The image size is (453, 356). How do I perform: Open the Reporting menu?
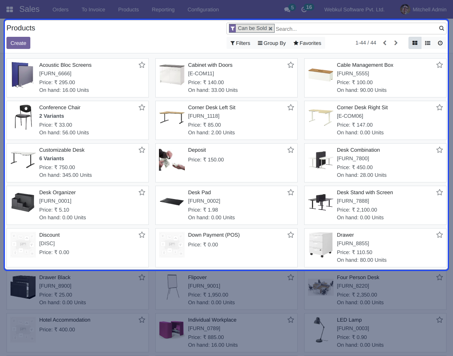tap(163, 10)
